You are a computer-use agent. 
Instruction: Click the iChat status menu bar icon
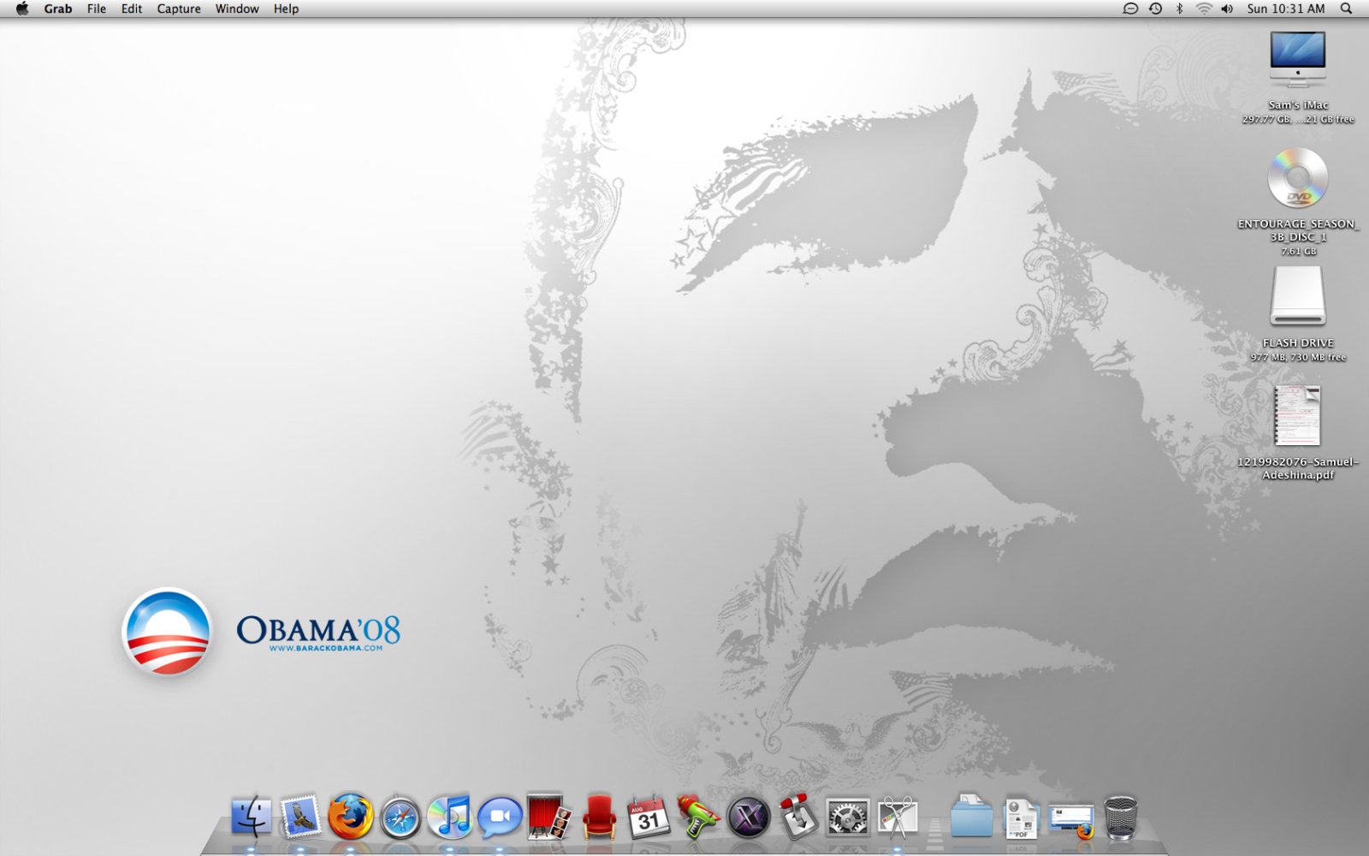(1130, 9)
